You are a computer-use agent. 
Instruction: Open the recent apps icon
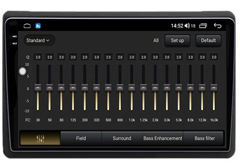point(203,26)
